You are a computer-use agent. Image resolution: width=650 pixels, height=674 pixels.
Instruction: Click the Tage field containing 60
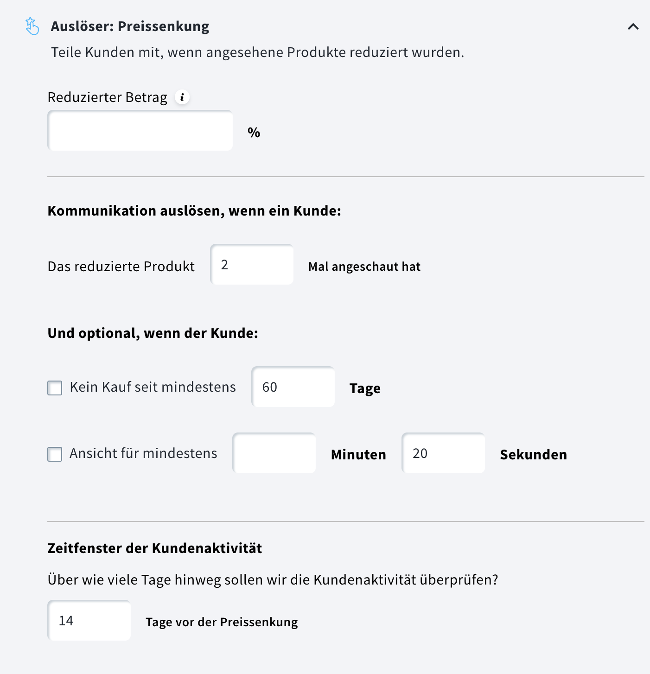point(293,387)
